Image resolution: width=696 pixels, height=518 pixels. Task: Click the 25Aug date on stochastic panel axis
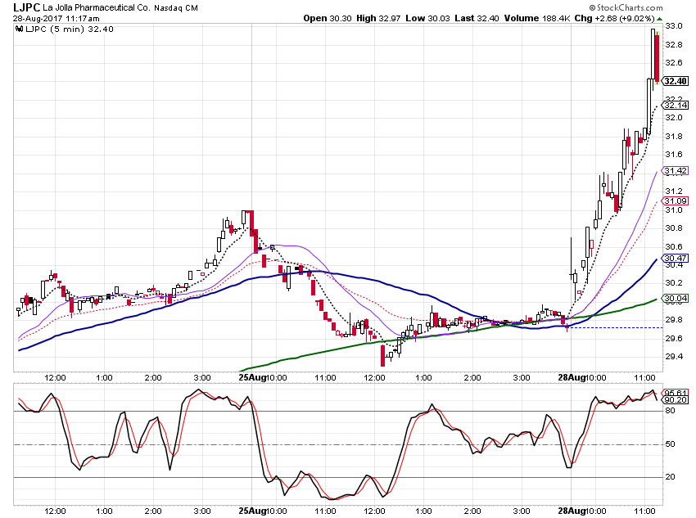click(x=252, y=511)
